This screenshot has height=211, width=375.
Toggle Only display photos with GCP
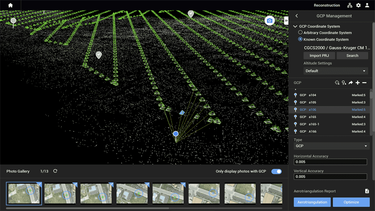pos(276,171)
